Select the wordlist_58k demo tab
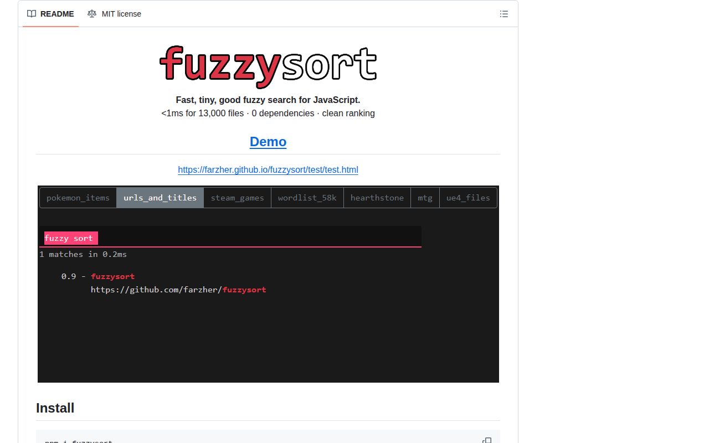Image resolution: width=709 pixels, height=443 pixels. (x=307, y=198)
